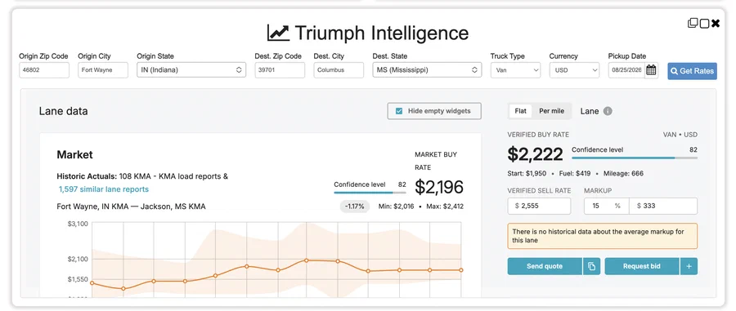The width and height of the screenshot is (736, 311).
Task: Click the Lane data heading
Action: pyautogui.click(x=63, y=112)
